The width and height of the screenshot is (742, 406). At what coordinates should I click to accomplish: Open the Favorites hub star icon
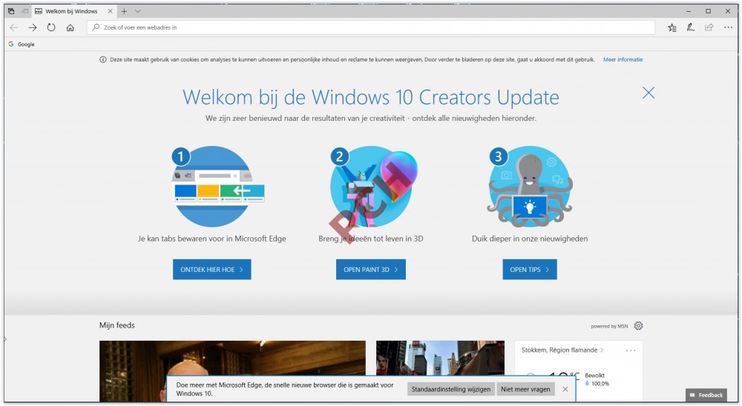click(x=672, y=27)
